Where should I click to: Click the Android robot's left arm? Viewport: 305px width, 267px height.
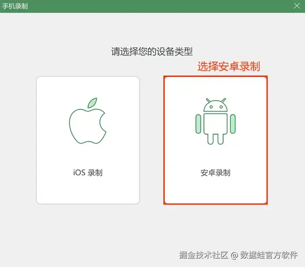click(198, 124)
